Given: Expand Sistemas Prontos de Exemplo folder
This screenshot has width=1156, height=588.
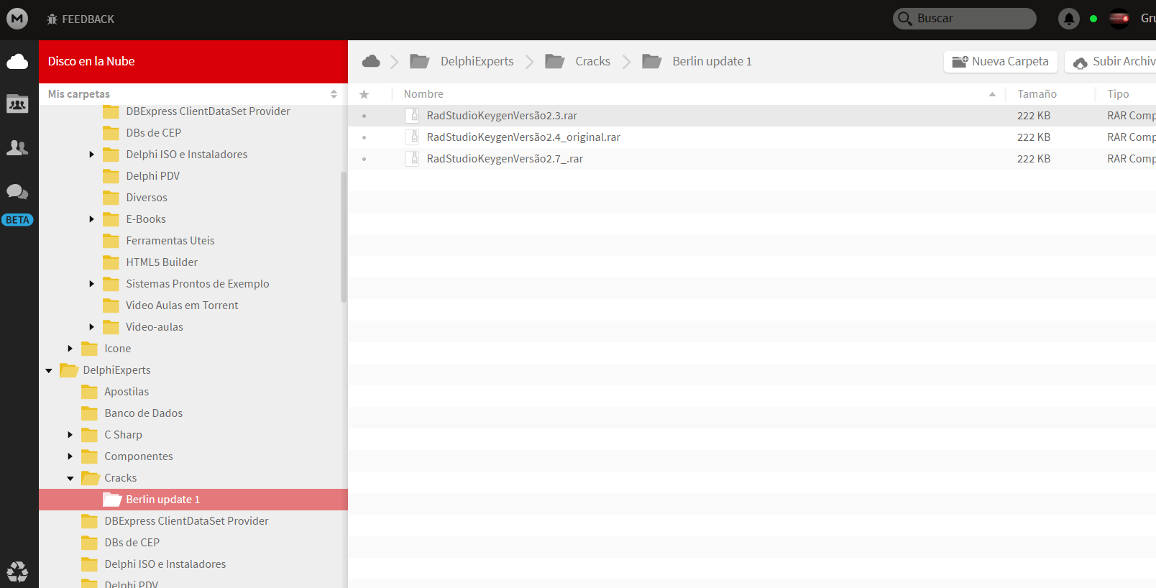Looking at the screenshot, I should pos(91,284).
